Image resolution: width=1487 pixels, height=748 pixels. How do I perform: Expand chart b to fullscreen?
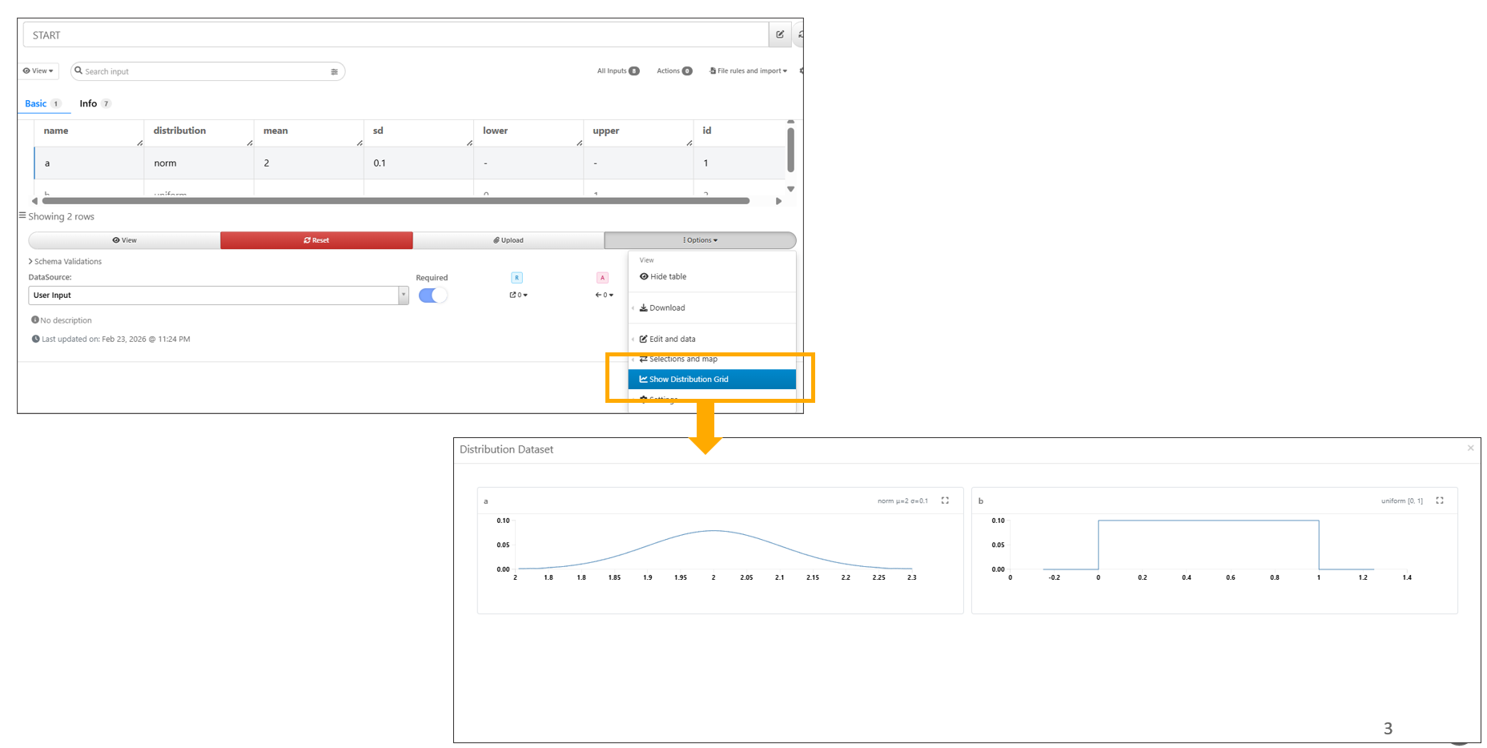point(1439,501)
